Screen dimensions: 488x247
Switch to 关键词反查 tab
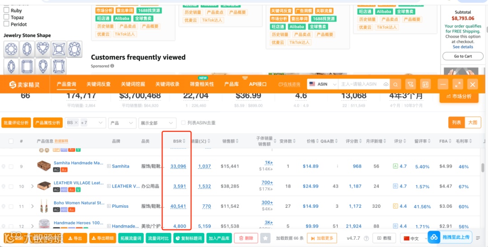(x=99, y=84)
